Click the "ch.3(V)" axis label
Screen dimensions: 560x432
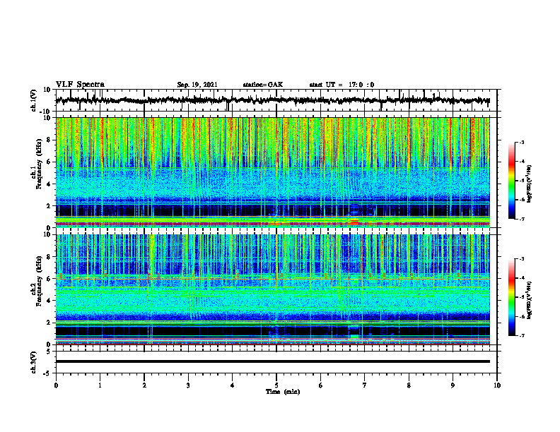(x=34, y=362)
